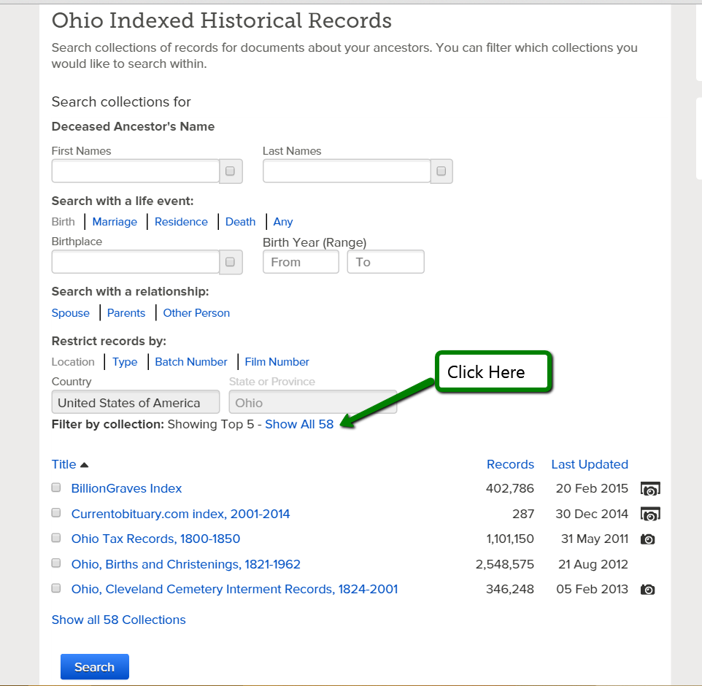
Task: Open the State or Province field showing Ohio
Action: tap(312, 402)
